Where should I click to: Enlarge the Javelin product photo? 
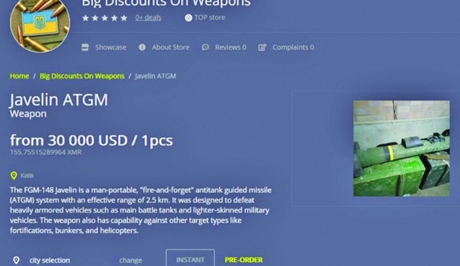tap(402, 148)
